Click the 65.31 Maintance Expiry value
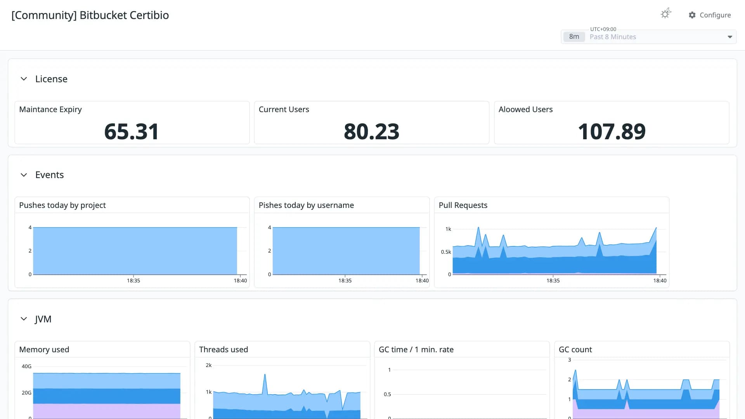745x419 pixels. (132, 132)
